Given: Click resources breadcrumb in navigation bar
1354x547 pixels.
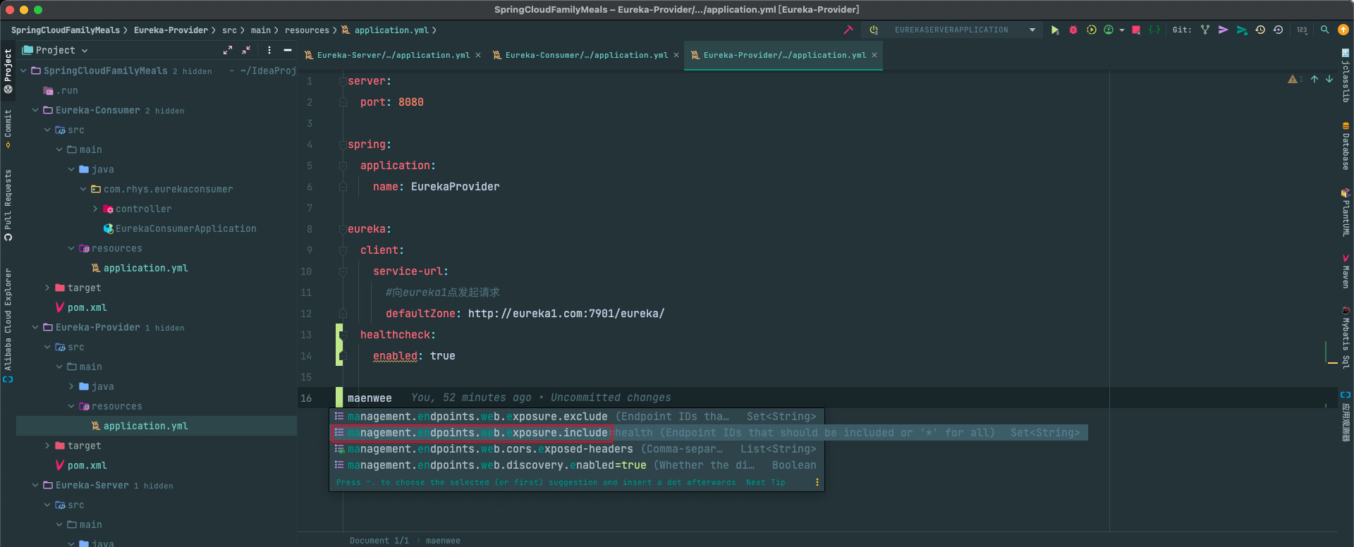Looking at the screenshot, I should [x=307, y=30].
